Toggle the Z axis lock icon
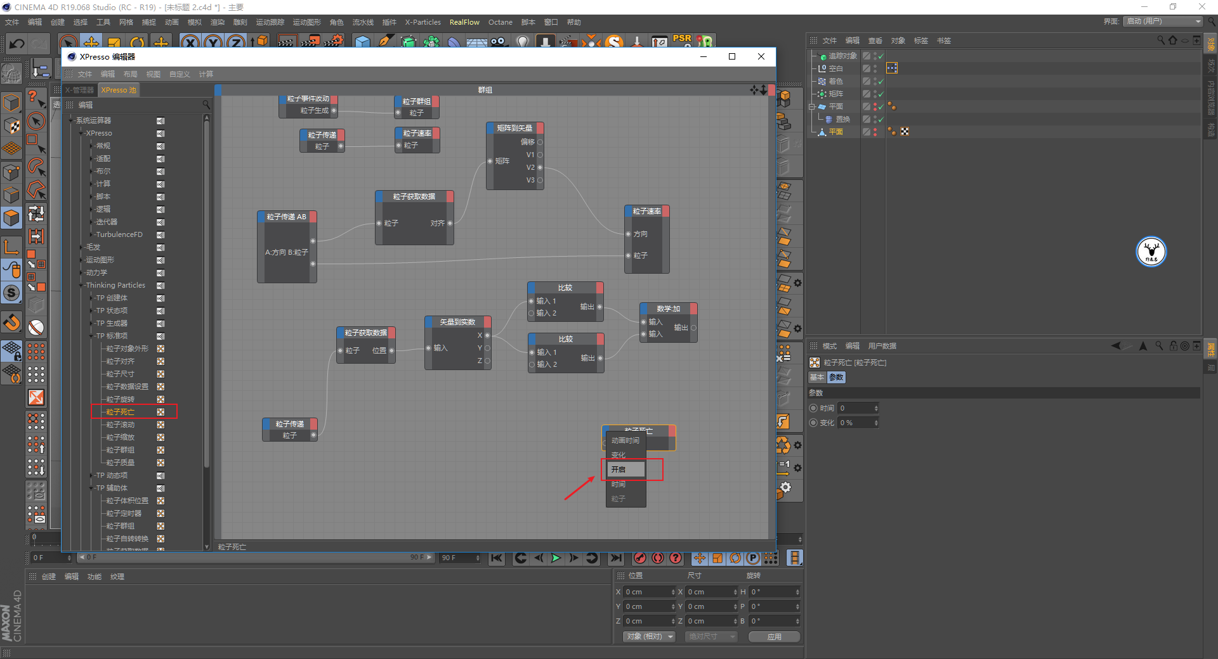This screenshot has height=659, width=1218. pos(236,43)
